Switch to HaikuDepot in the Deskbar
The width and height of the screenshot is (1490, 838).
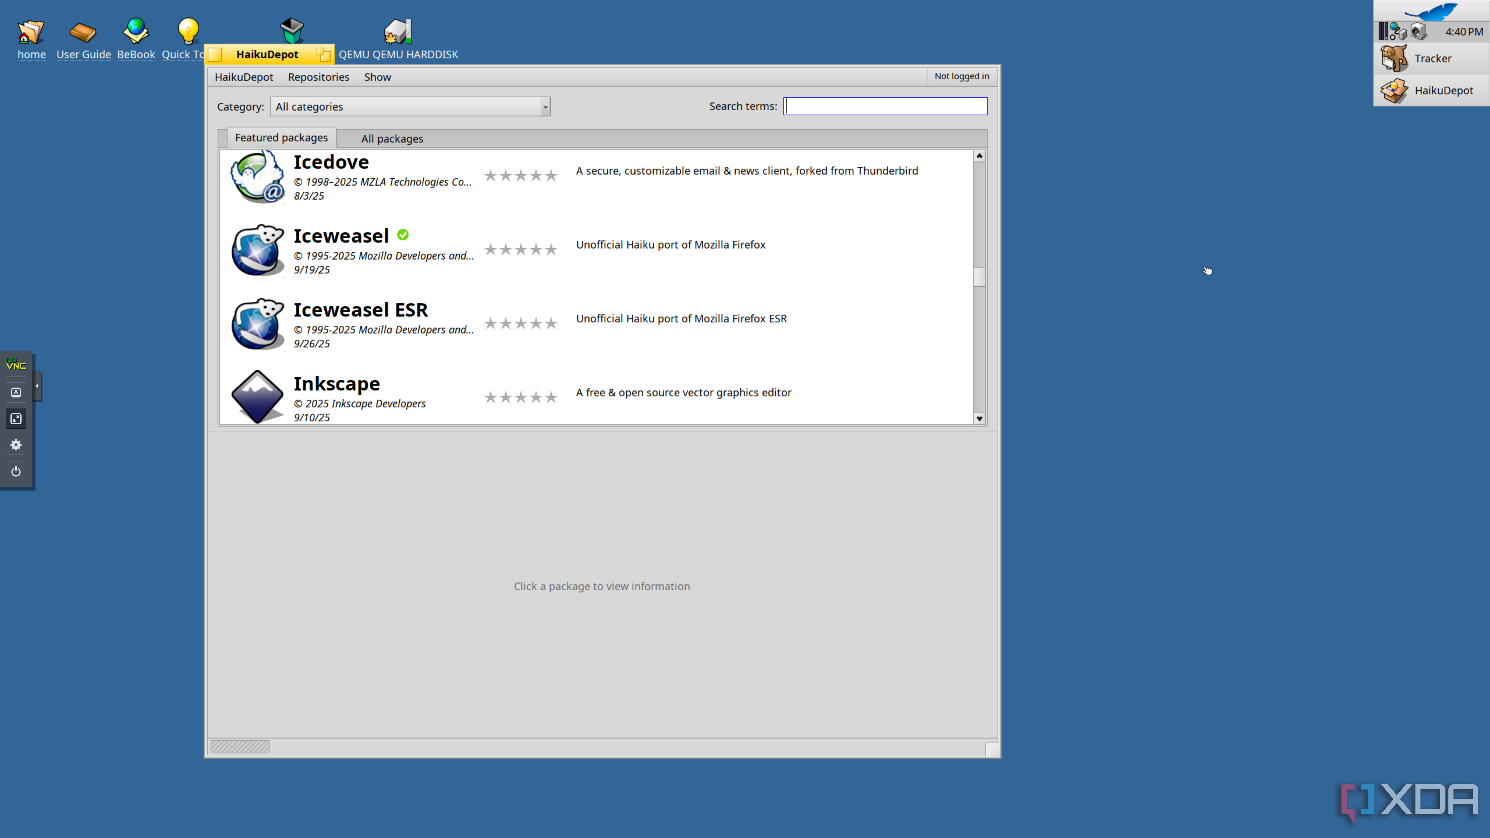(x=1432, y=90)
